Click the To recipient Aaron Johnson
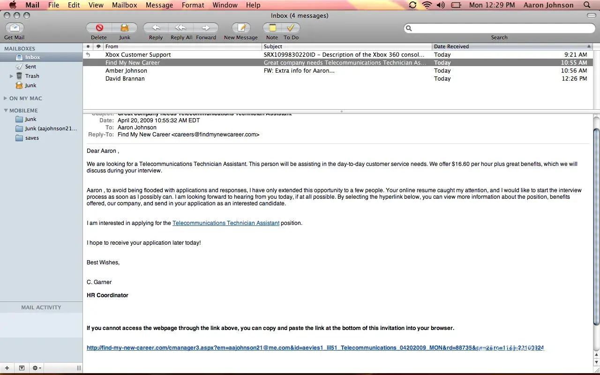This screenshot has height=375, width=600. (x=137, y=127)
